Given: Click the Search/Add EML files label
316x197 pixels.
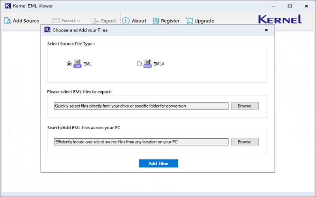Looking at the screenshot, I should (x=84, y=128).
